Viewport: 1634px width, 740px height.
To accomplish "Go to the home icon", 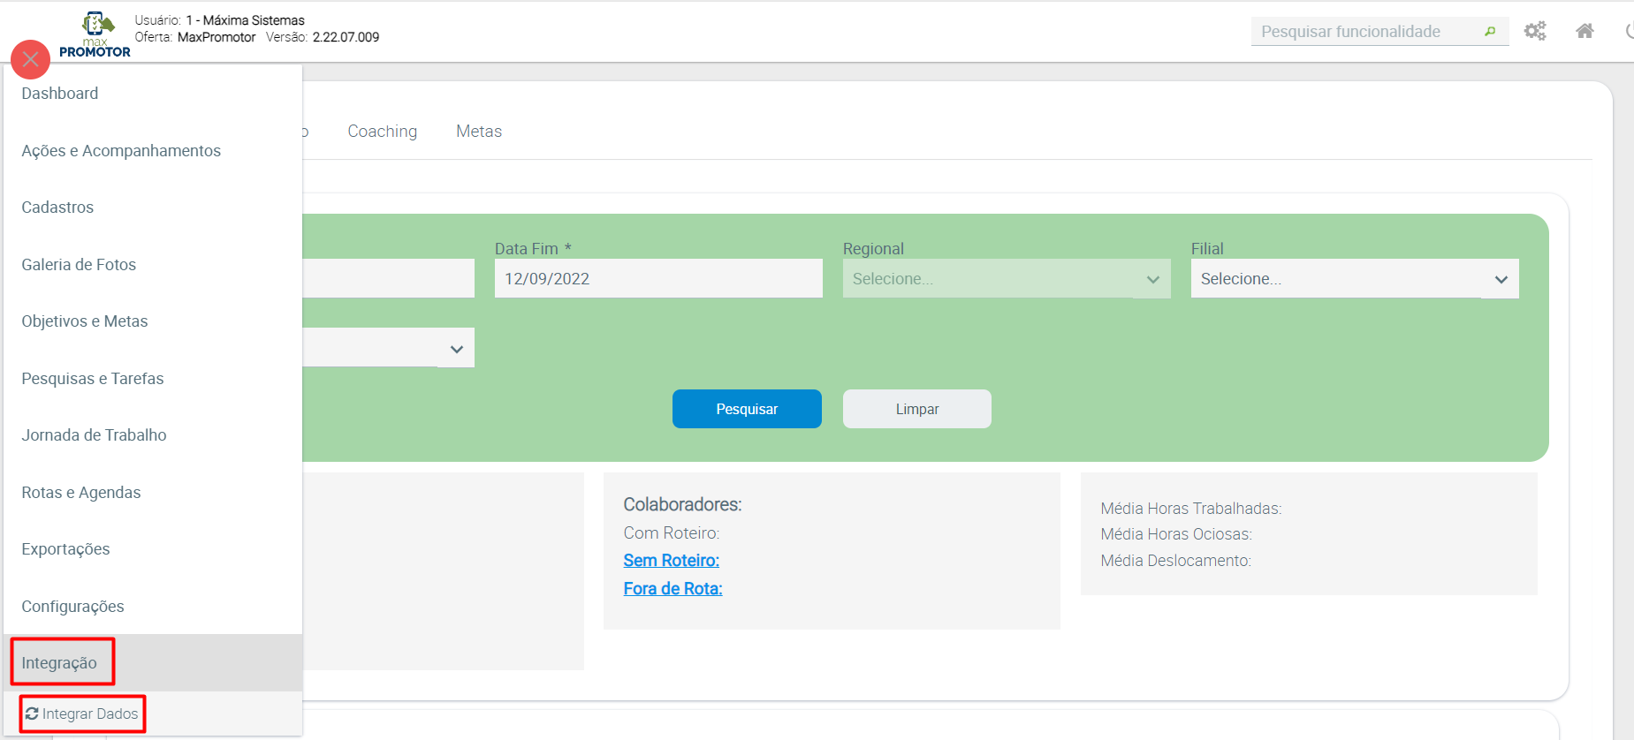I will pos(1585,31).
